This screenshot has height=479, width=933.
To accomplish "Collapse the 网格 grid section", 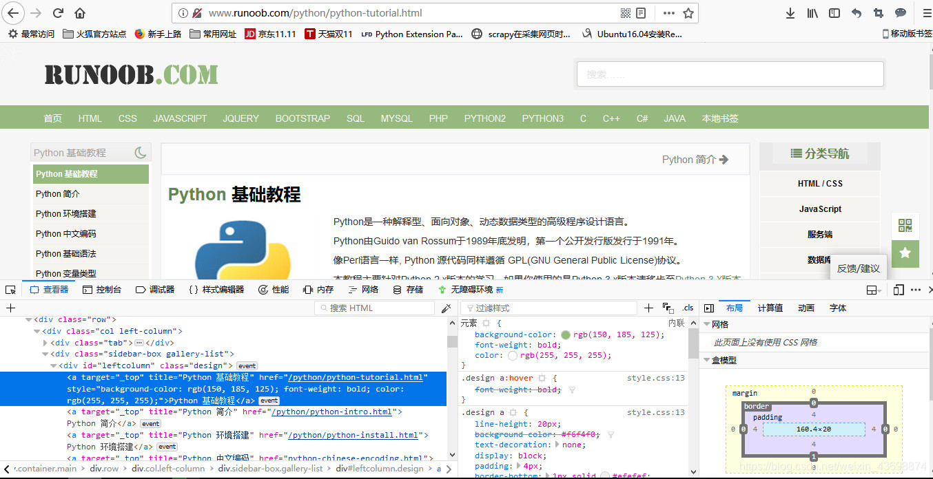I will click(x=706, y=324).
